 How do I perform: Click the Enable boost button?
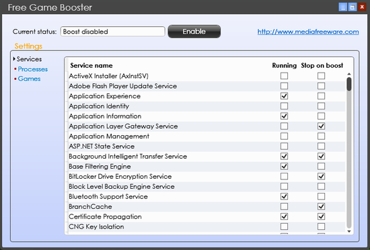pyautogui.click(x=194, y=32)
